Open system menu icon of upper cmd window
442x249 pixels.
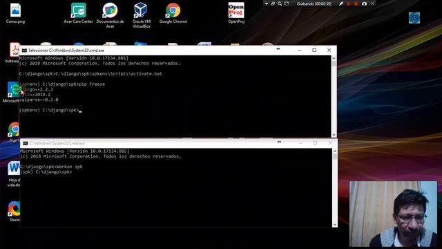[24, 50]
